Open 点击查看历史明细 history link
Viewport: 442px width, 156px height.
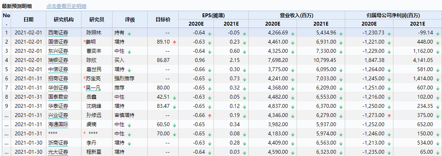[x=66, y=6]
